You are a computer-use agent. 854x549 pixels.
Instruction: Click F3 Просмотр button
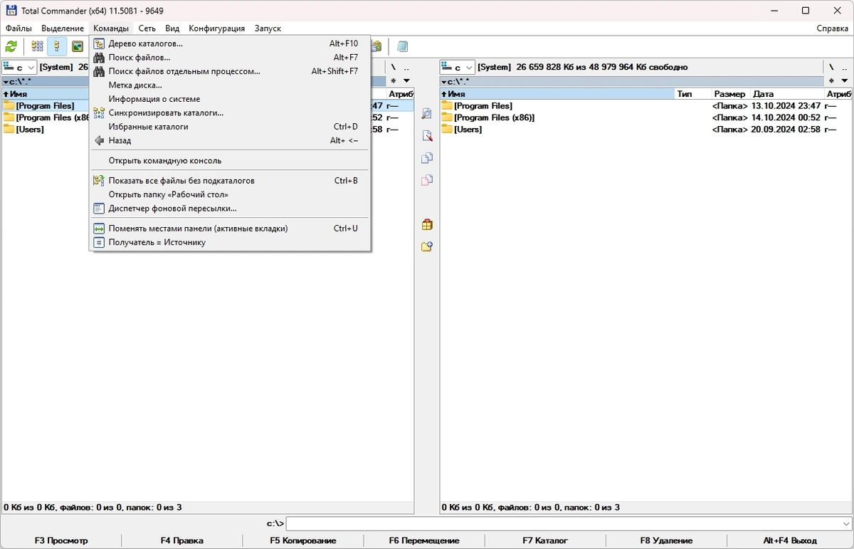(x=61, y=540)
